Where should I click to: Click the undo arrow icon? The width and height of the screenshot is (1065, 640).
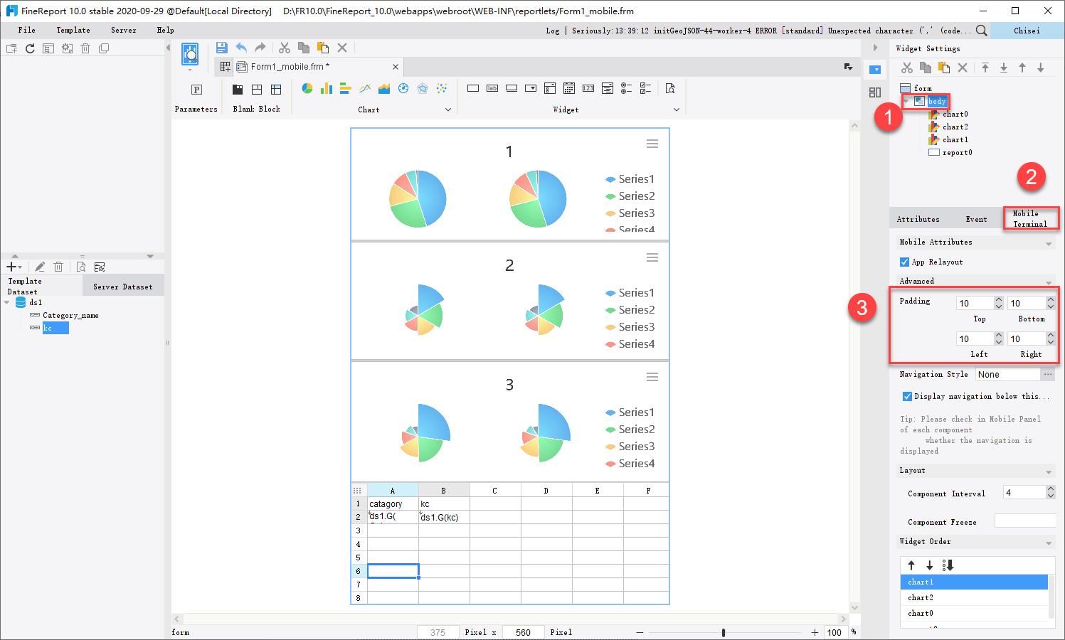click(241, 48)
